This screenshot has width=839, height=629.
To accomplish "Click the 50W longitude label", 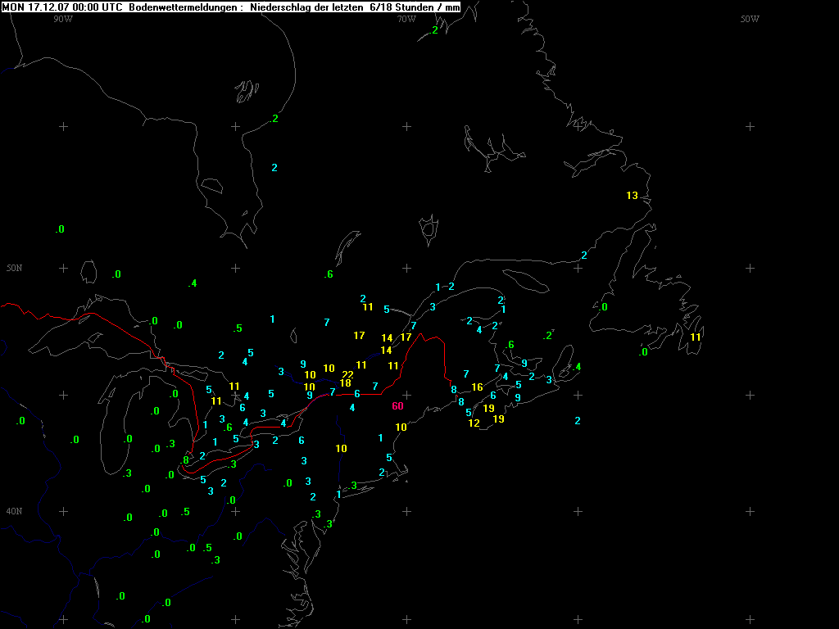I will tap(749, 19).
